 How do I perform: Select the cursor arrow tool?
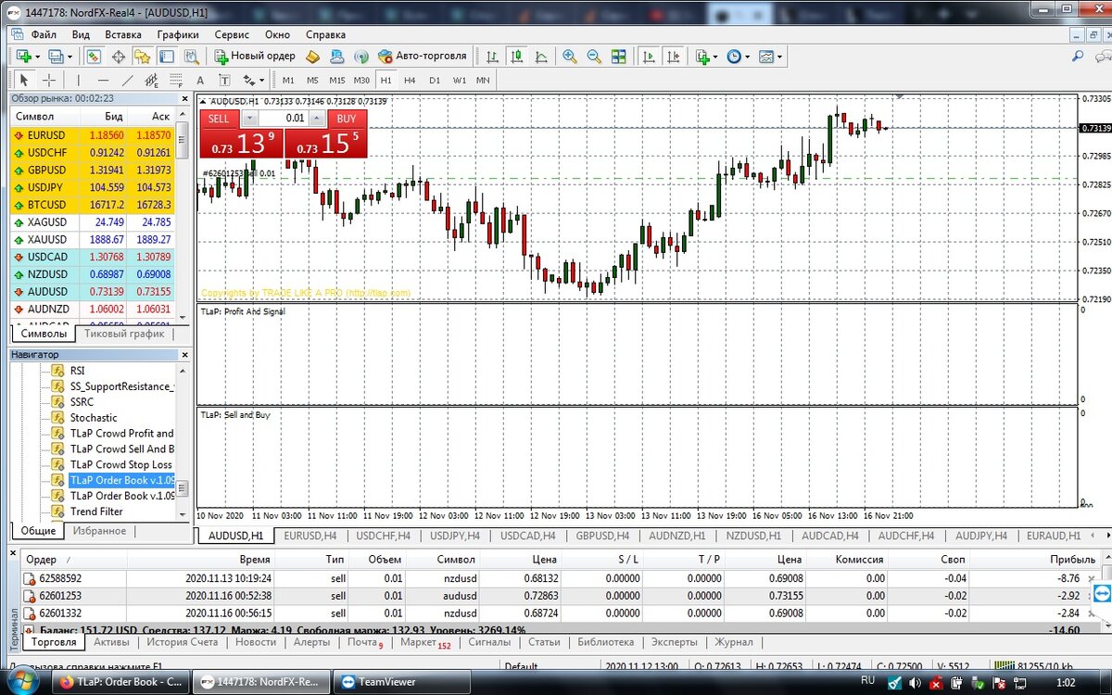pos(24,80)
